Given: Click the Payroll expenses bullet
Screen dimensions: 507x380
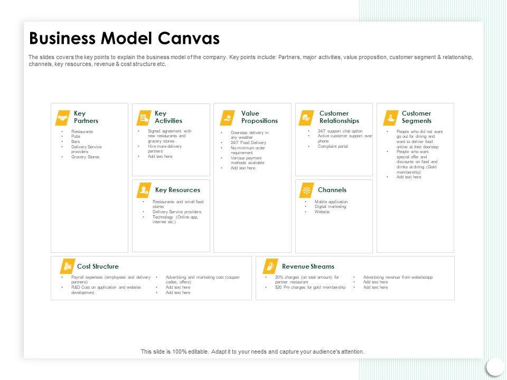Looking at the screenshot, I should (111, 280).
